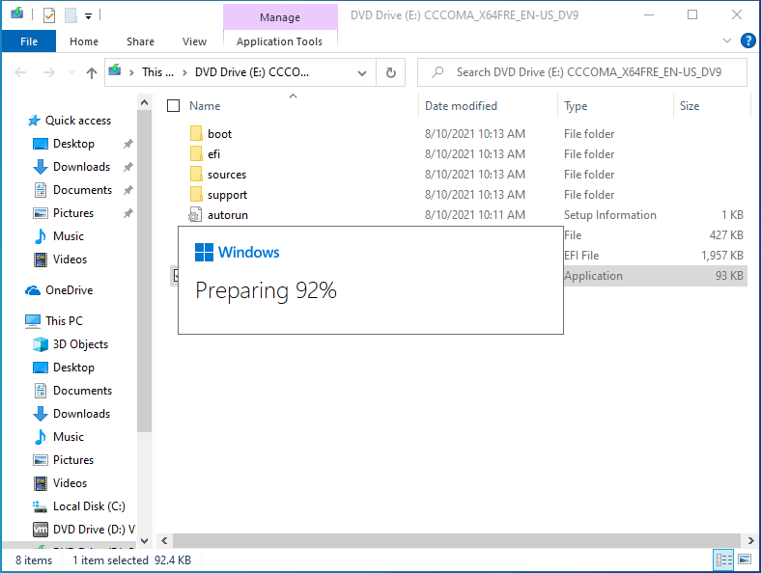Open pinned Desktop under Quick access
This screenshot has height=573, width=761.
[x=73, y=144]
